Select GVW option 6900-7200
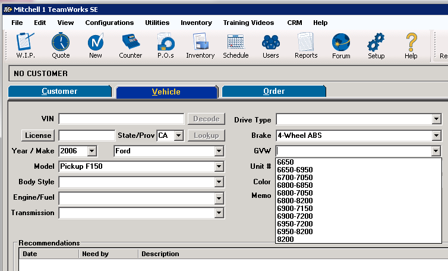 tap(358, 216)
